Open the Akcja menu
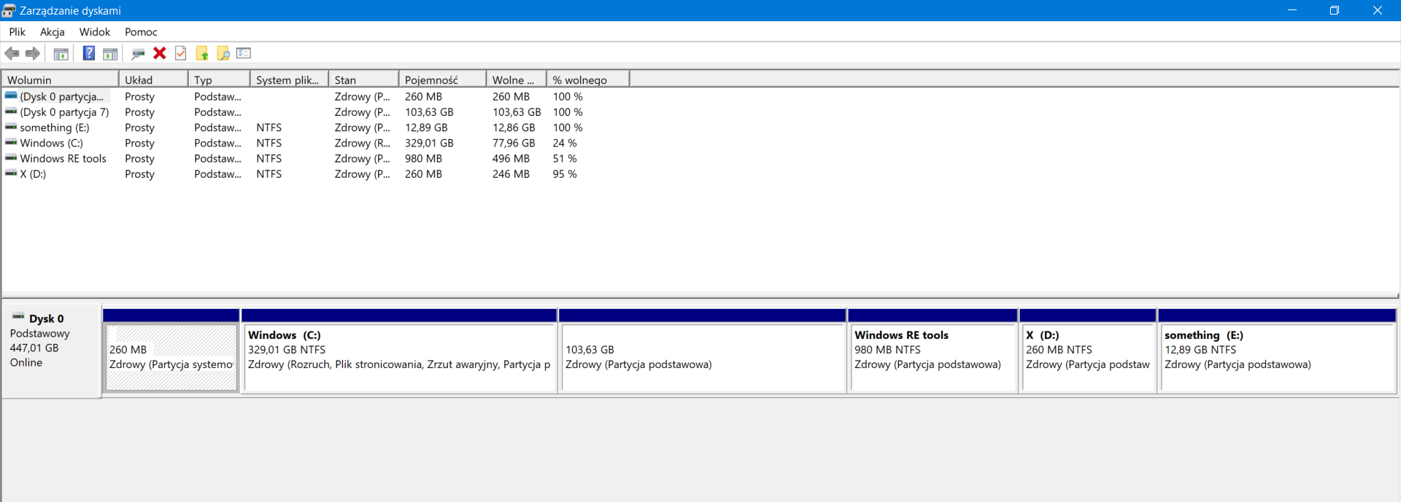The width and height of the screenshot is (1401, 502). click(x=52, y=32)
